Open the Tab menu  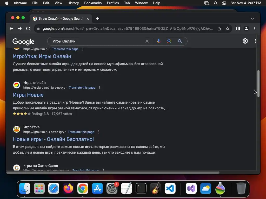(x=127, y=3)
